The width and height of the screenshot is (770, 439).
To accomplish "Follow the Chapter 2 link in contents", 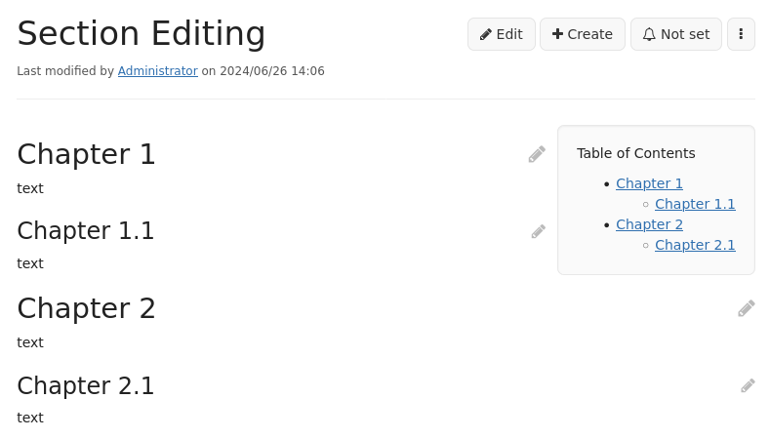I will coord(649,224).
